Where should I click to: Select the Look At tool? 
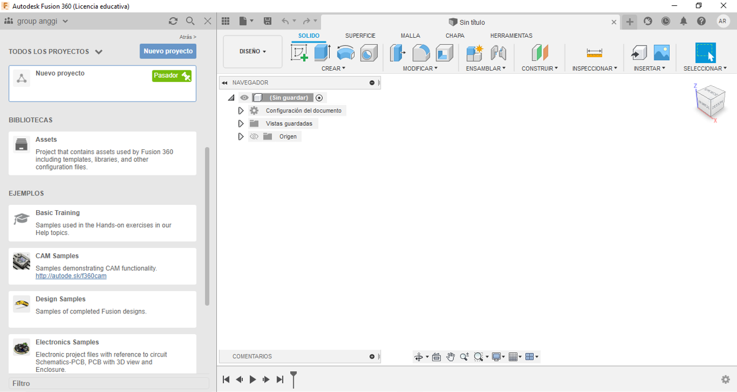pyautogui.click(x=436, y=357)
